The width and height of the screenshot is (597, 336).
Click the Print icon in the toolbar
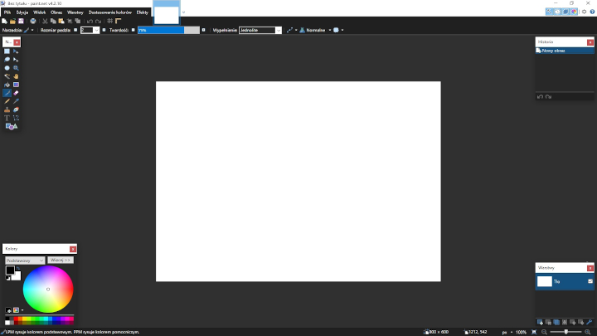point(32,21)
